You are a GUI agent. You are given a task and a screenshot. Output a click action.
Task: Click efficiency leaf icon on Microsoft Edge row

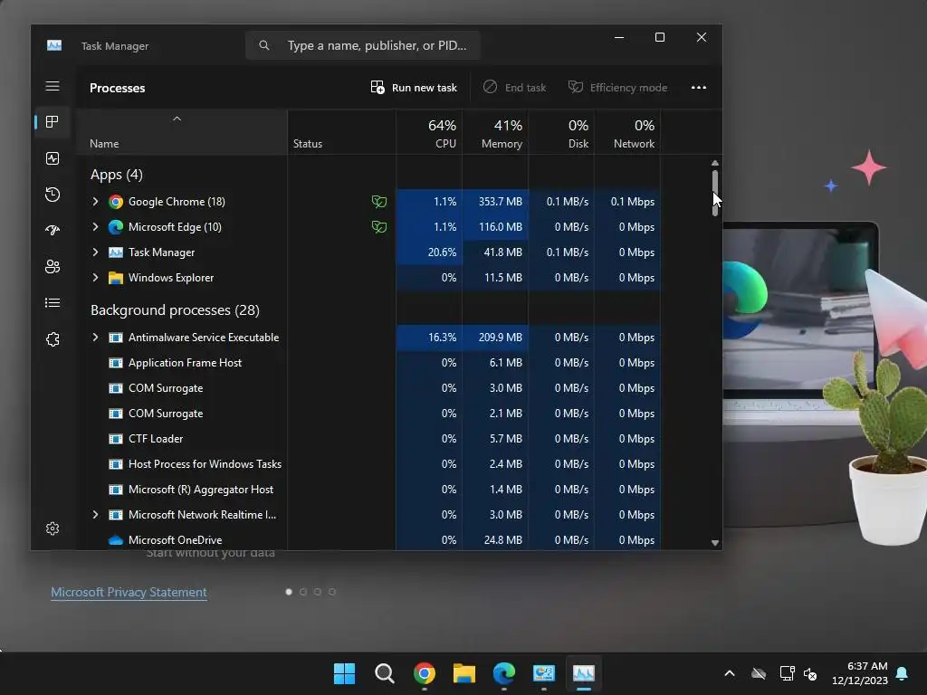coord(379,227)
